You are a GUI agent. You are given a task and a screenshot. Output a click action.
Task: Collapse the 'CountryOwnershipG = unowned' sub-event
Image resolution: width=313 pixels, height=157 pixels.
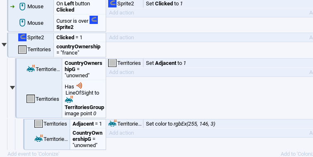(12, 88)
